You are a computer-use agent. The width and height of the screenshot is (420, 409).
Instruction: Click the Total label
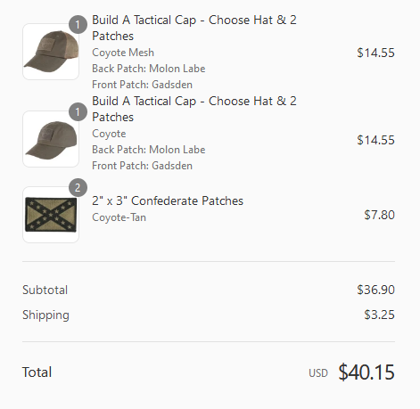click(37, 372)
